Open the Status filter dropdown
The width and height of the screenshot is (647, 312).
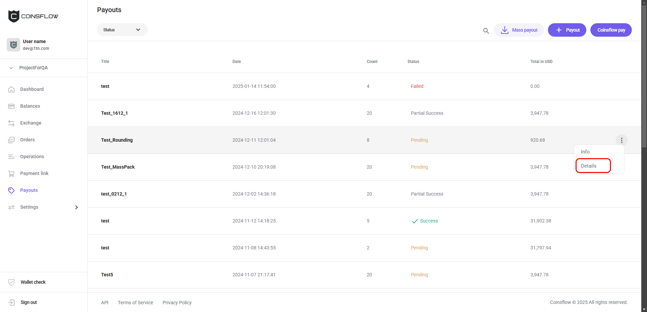[122, 30]
